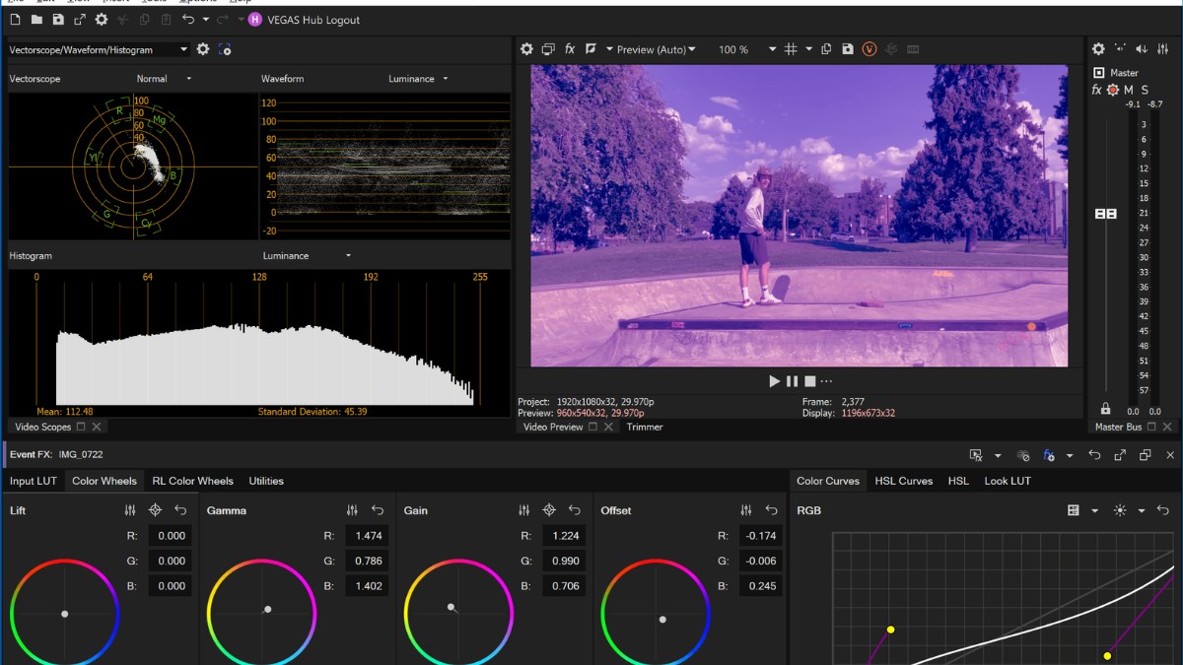Viewport: 1183px width, 665px height.
Task: Open Master bus automation settings red gear
Action: 1113,91
